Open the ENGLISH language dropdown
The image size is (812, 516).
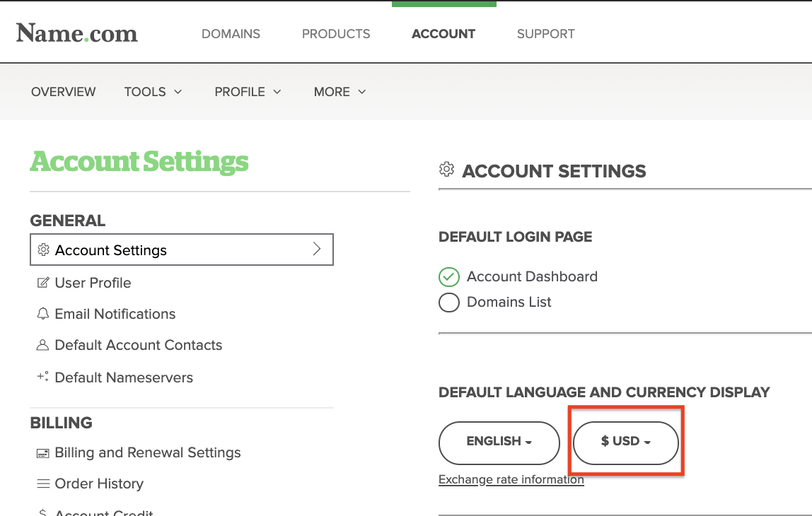499,443
